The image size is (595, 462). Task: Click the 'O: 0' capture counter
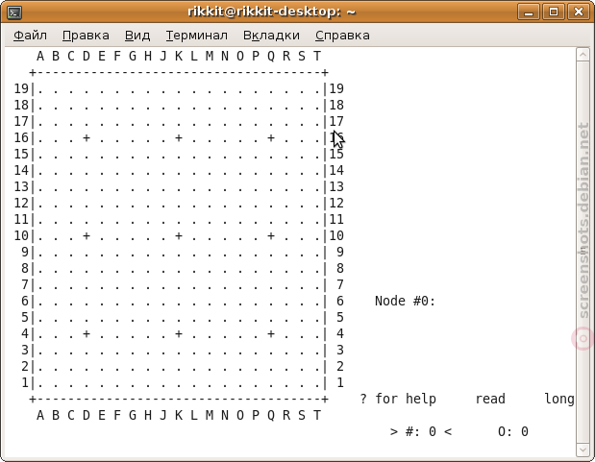513,431
